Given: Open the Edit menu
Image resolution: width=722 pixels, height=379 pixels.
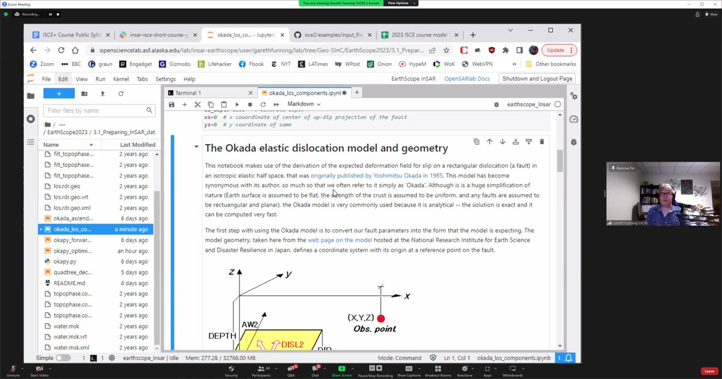Looking at the screenshot, I should [63, 79].
